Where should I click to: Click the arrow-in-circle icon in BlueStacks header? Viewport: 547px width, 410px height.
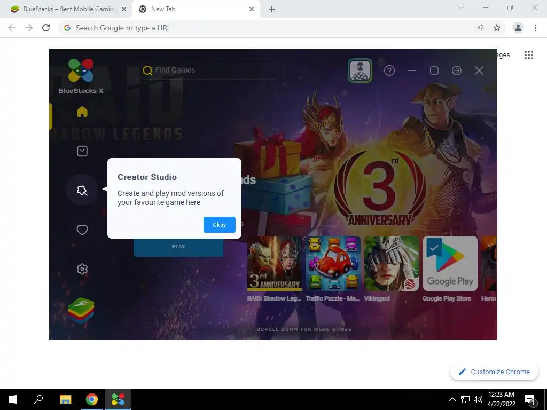[x=457, y=71]
